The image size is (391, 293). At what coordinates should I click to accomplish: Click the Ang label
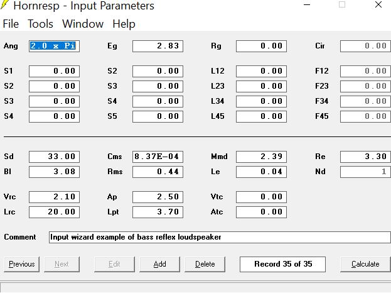tap(11, 46)
